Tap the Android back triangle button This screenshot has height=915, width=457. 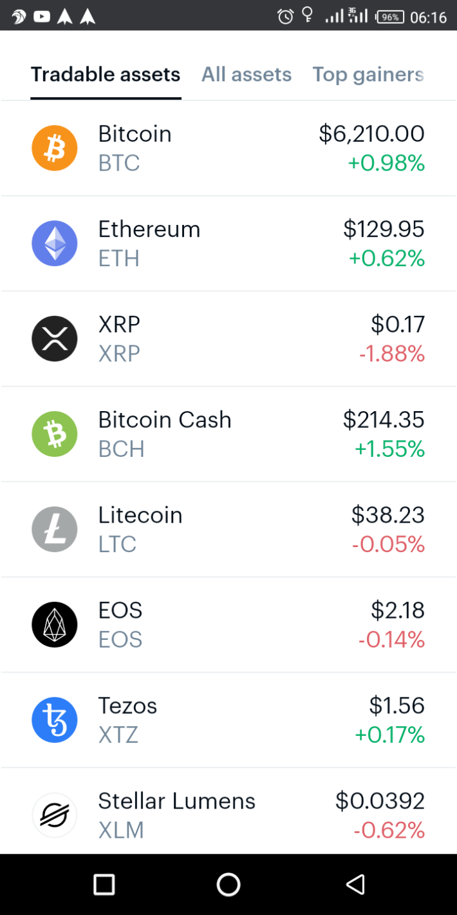[355, 885]
